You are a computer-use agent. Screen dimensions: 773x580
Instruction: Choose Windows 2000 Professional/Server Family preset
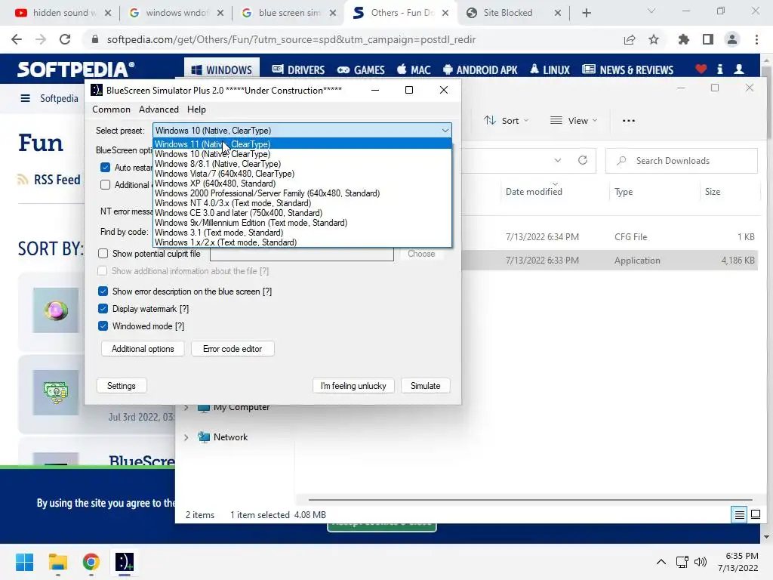302,193
